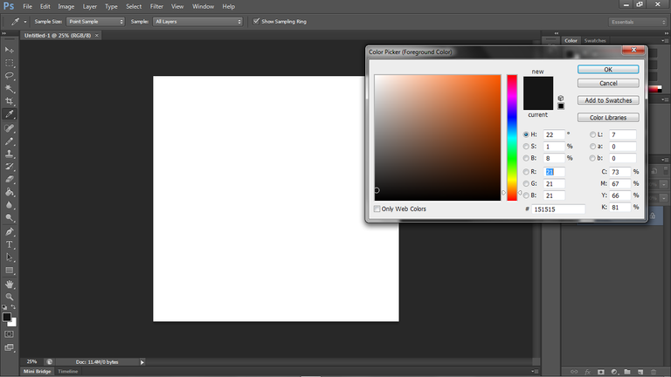The height and width of the screenshot is (377, 671).
Task: Select the Dodge tool
Action: pyautogui.click(x=9, y=218)
